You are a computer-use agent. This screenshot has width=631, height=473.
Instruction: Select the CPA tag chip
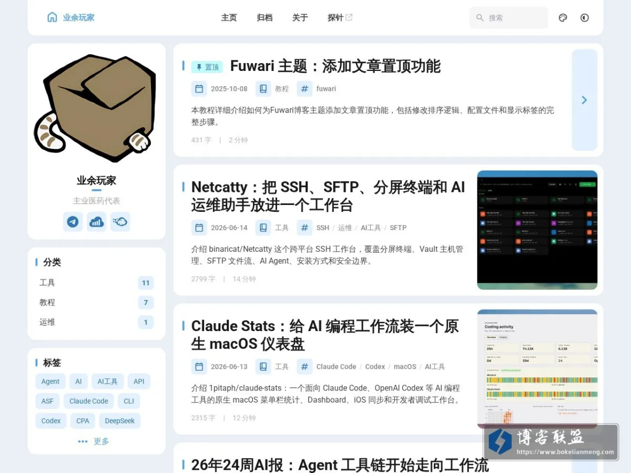point(83,421)
